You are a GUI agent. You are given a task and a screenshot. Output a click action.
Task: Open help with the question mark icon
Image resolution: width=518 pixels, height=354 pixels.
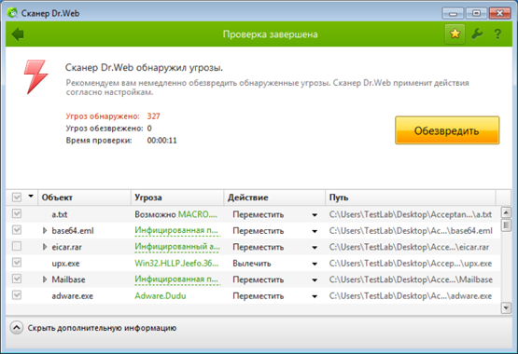coord(497,34)
